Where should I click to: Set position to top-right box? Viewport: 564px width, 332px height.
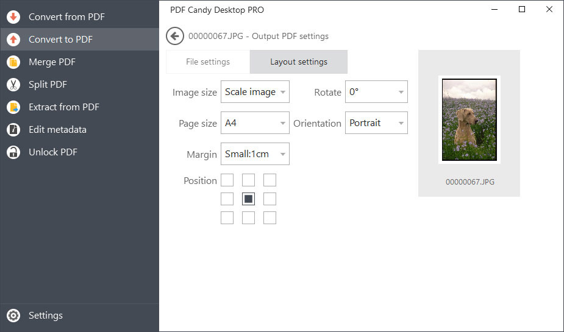[270, 180]
